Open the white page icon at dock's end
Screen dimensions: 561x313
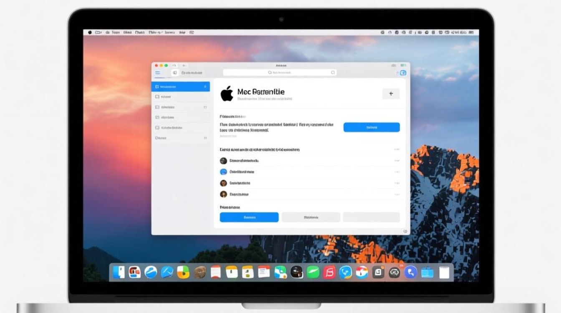coord(444,272)
